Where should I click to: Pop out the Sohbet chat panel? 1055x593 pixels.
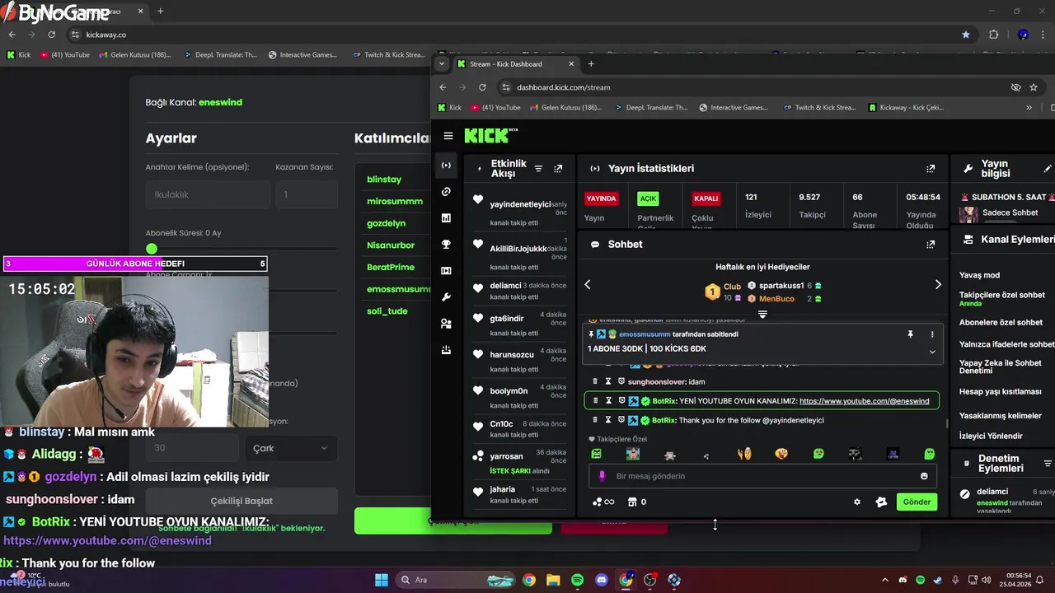click(x=931, y=244)
